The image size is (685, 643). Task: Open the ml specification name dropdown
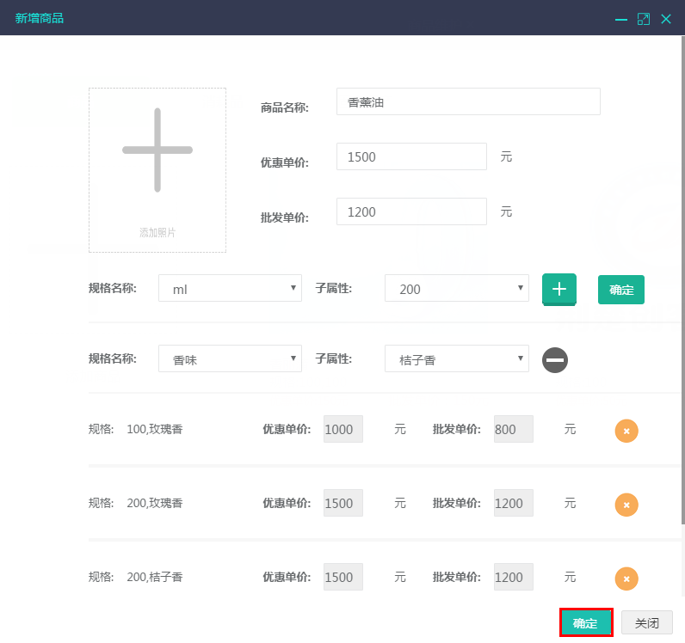230,289
